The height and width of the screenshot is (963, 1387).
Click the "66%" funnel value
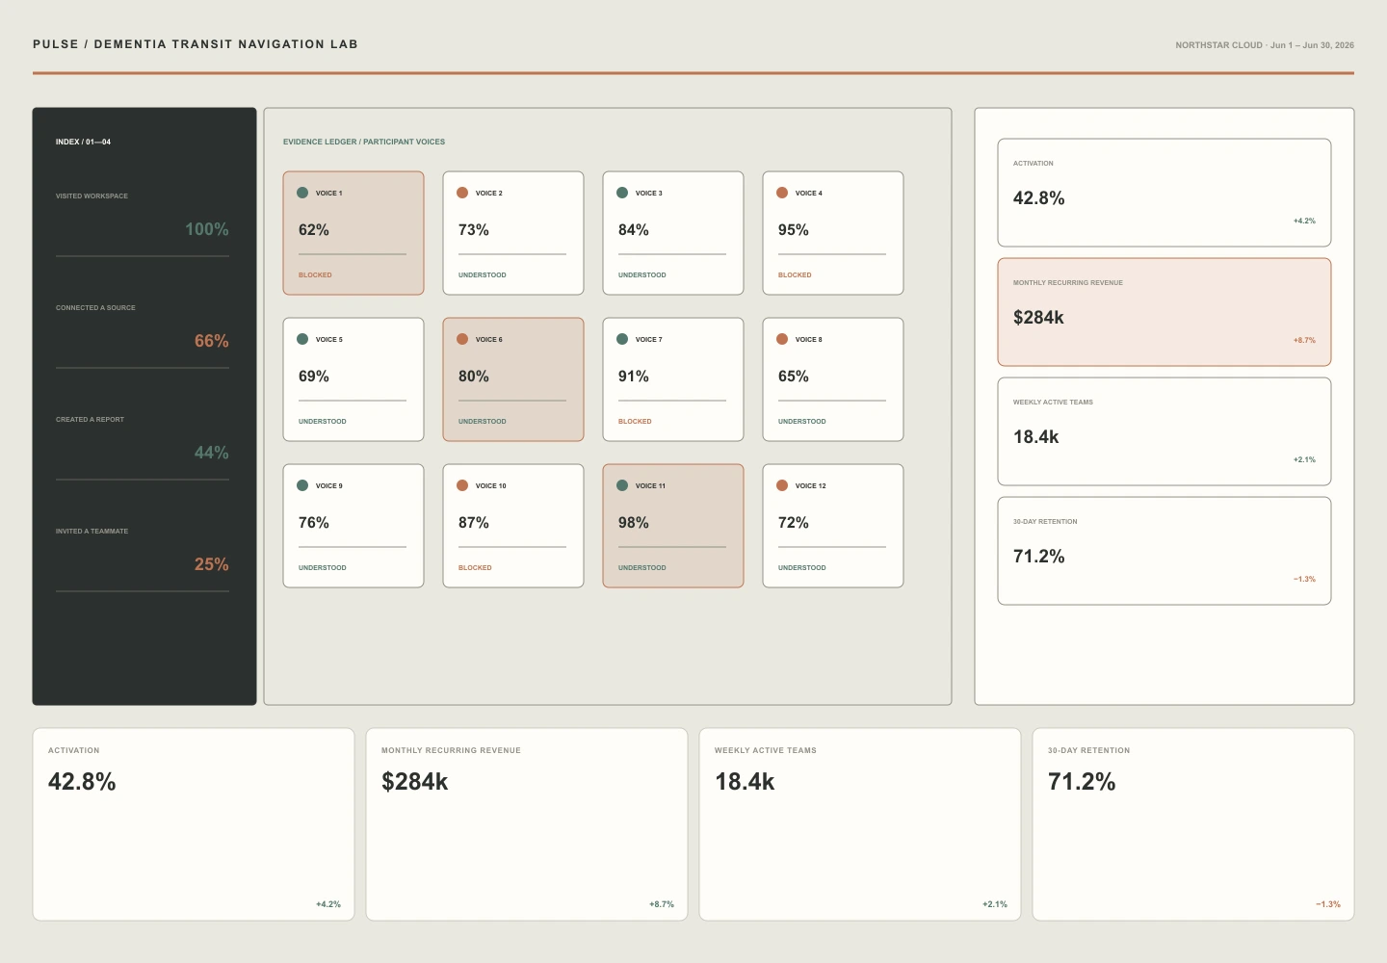(x=212, y=341)
